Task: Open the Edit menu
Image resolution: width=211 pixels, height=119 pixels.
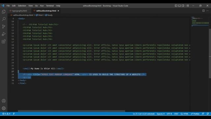Action: pos(14,6)
